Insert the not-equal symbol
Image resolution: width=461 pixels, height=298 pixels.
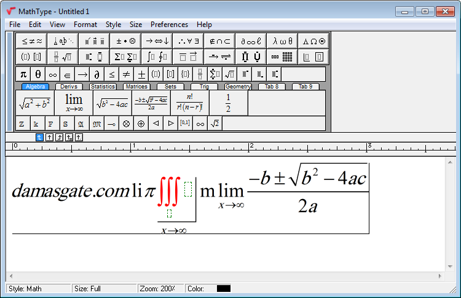(x=127, y=74)
